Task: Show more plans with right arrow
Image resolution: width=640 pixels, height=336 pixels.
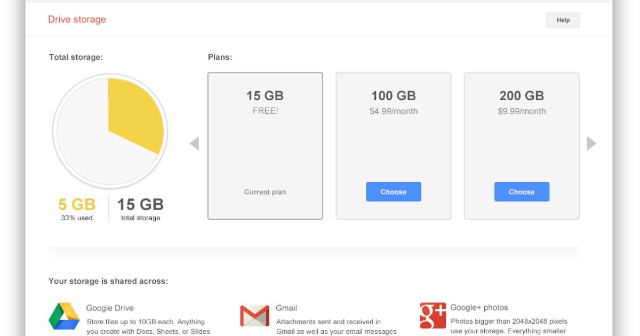Action: [591, 143]
